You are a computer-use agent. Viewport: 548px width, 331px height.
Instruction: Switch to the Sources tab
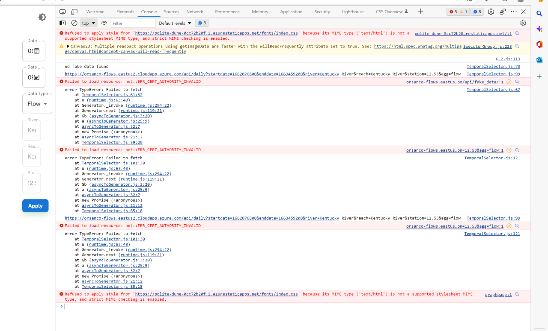[x=172, y=12]
